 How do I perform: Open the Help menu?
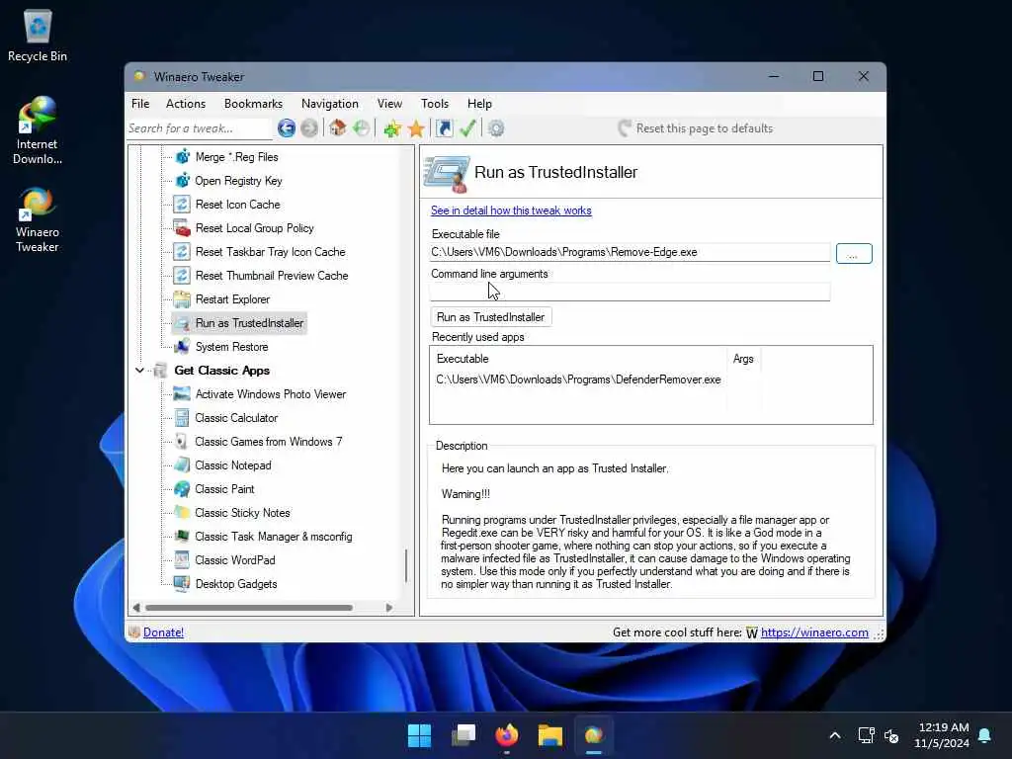pyautogui.click(x=479, y=103)
